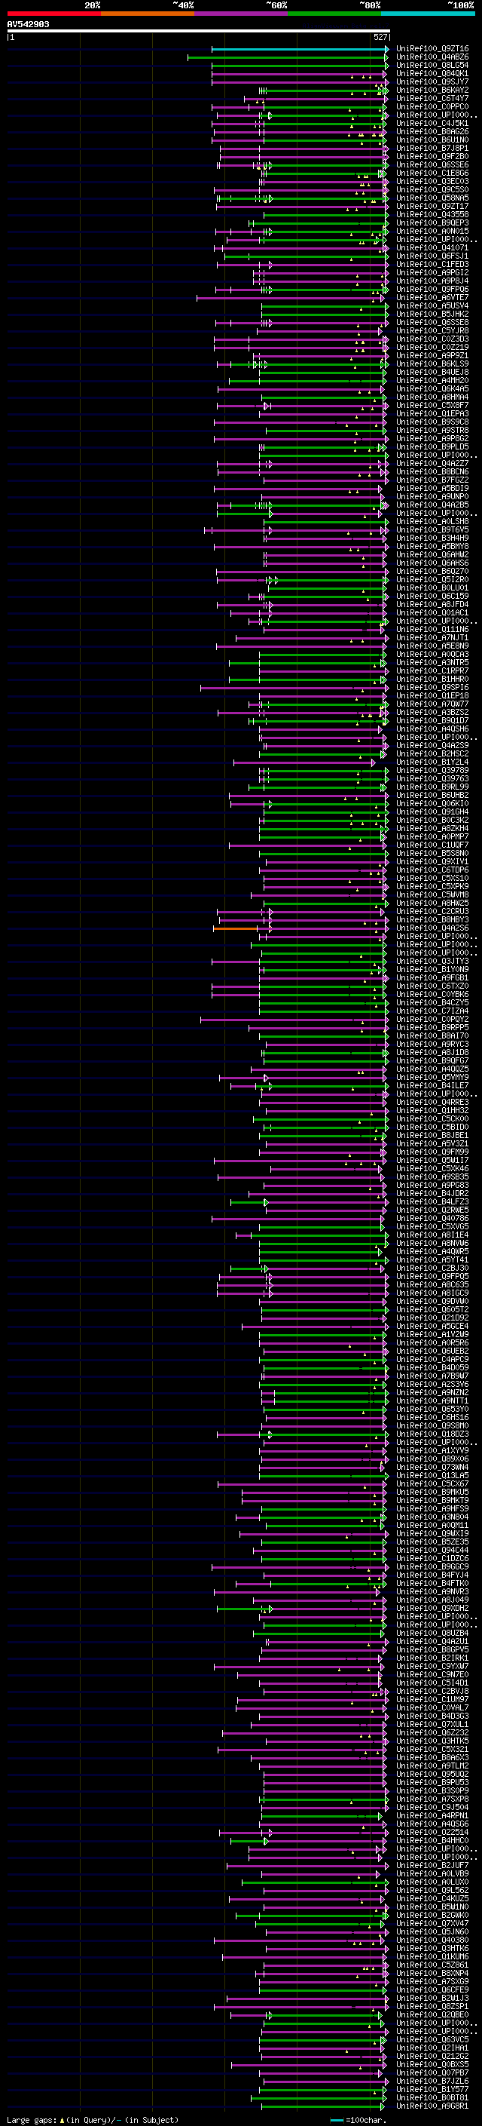Open hit UniRef100_B6KAY2
Image resolution: width=482 pixels, height=2126 pixels.
tap(432, 90)
